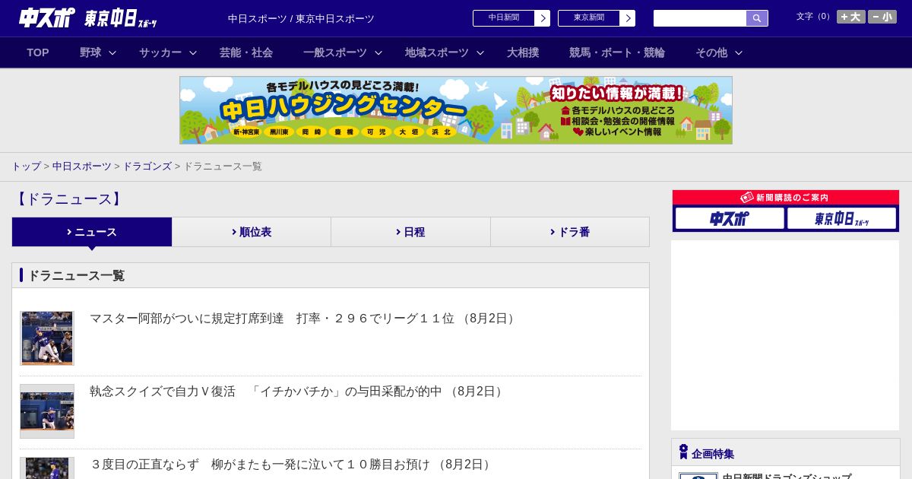Click 新聞購読のご案内 header banner
This screenshot has width=912, height=479.
pyautogui.click(x=785, y=198)
